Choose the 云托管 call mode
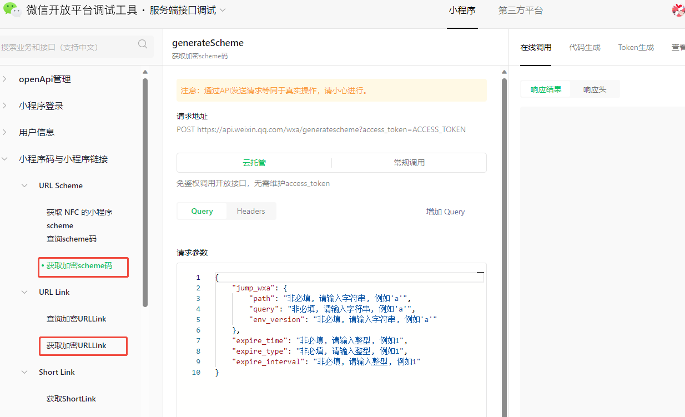The image size is (685, 417). click(254, 163)
